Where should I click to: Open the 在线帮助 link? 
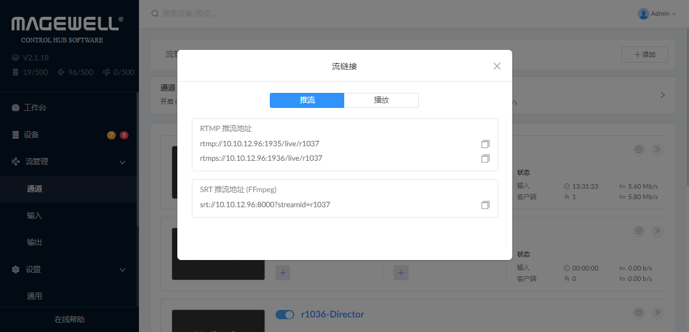[x=69, y=319]
